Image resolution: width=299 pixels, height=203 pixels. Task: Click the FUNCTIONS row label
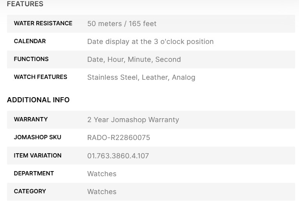click(x=31, y=59)
